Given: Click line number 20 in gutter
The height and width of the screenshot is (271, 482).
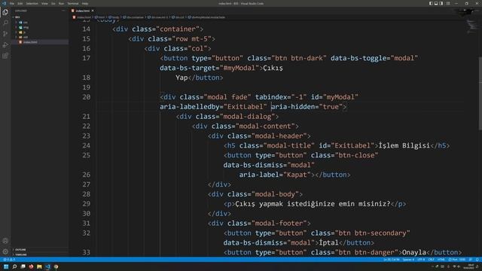Looking at the screenshot, I should (x=86, y=97).
